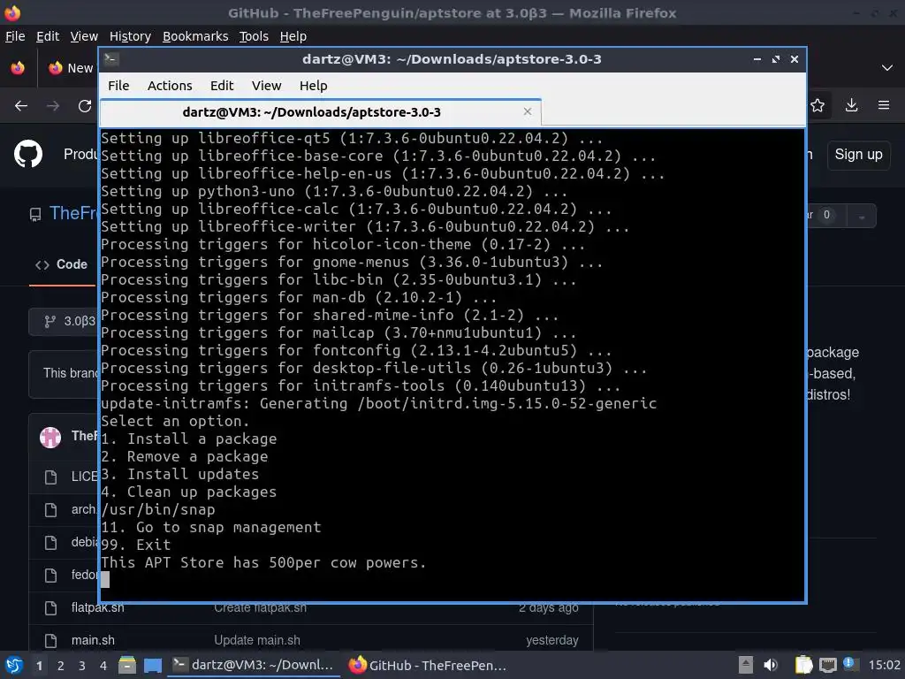Open Firefox Help menu
The width and height of the screenshot is (905, 679).
293,35
